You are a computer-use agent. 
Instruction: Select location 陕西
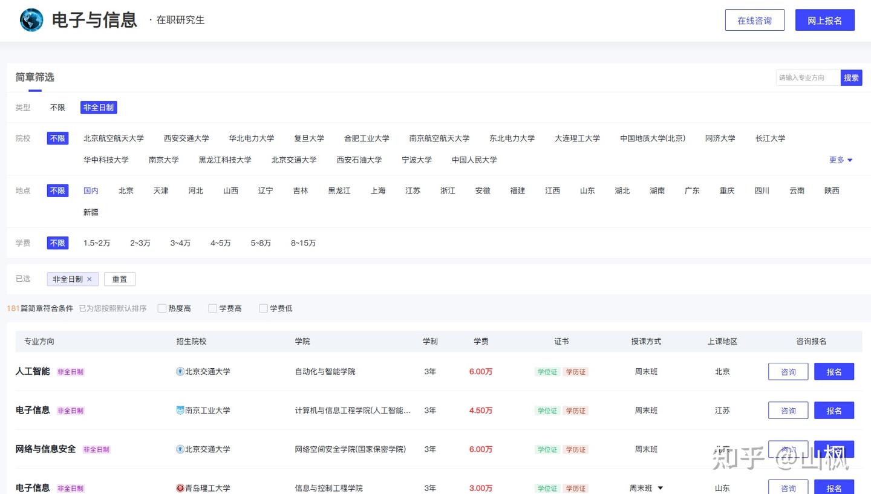pyautogui.click(x=832, y=190)
